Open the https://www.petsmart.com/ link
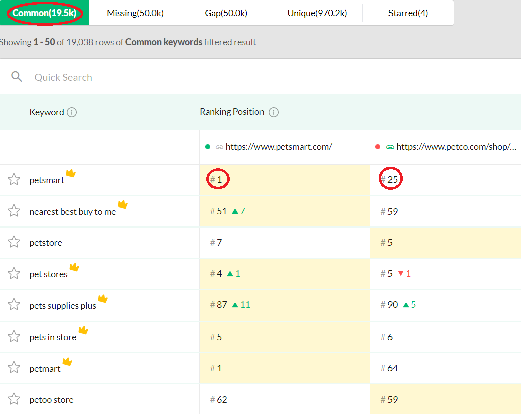Viewport: 521px width, 414px height. point(279,147)
